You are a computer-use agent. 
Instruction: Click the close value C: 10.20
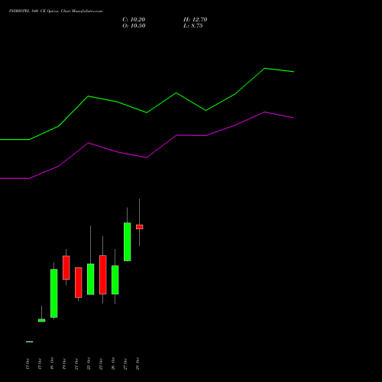[x=134, y=20]
